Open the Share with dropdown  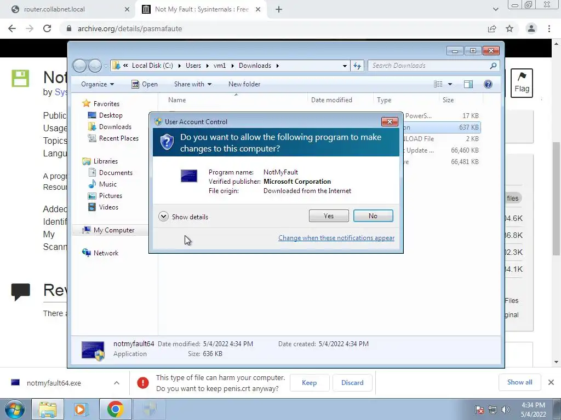pos(192,84)
